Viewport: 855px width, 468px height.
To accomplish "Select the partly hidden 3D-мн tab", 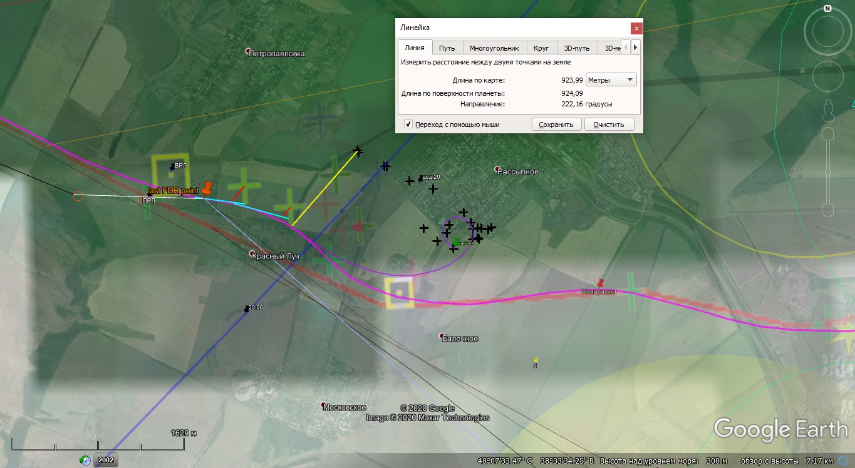I will click(609, 48).
